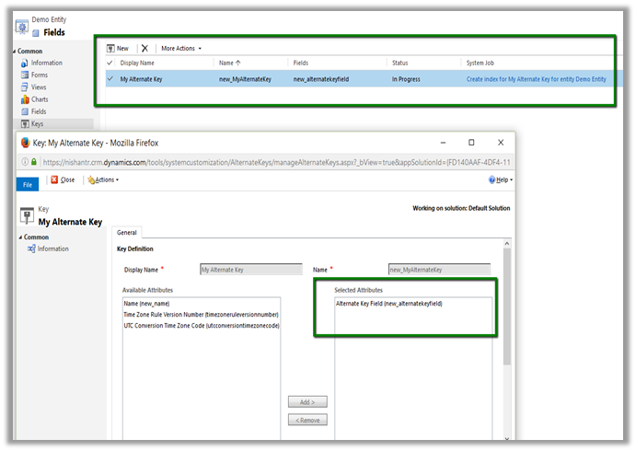Click the File menu button

click(x=29, y=180)
